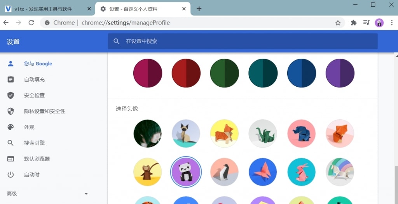Choose the origami butterfly avatar

(x=263, y=172)
